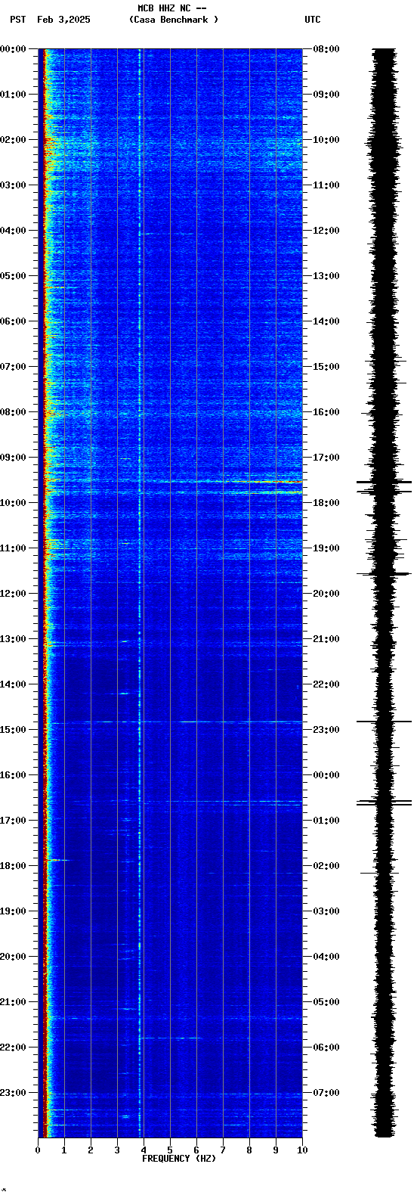Click the 13:00 label on the UTC axis

[326, 276]
